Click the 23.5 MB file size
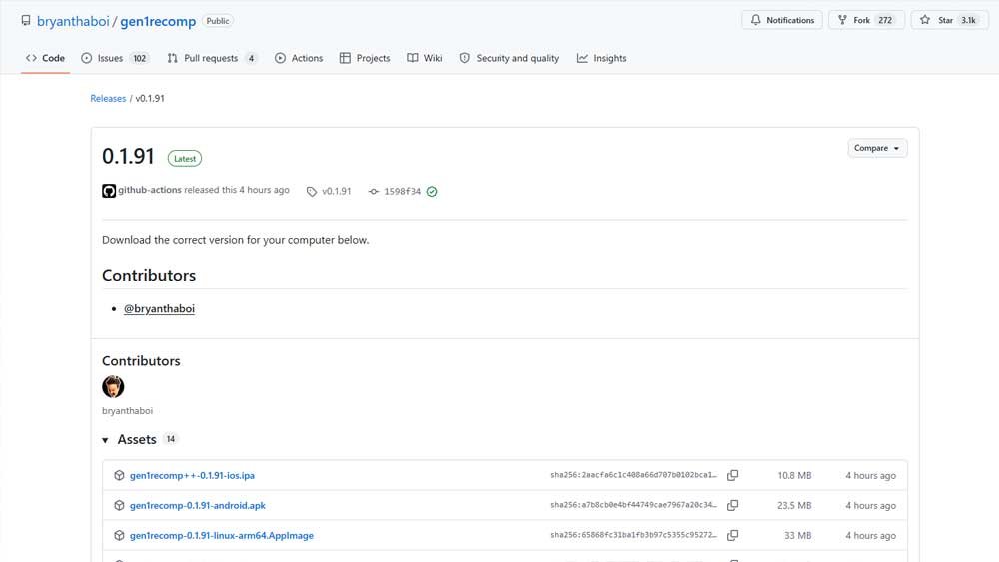 794,505
